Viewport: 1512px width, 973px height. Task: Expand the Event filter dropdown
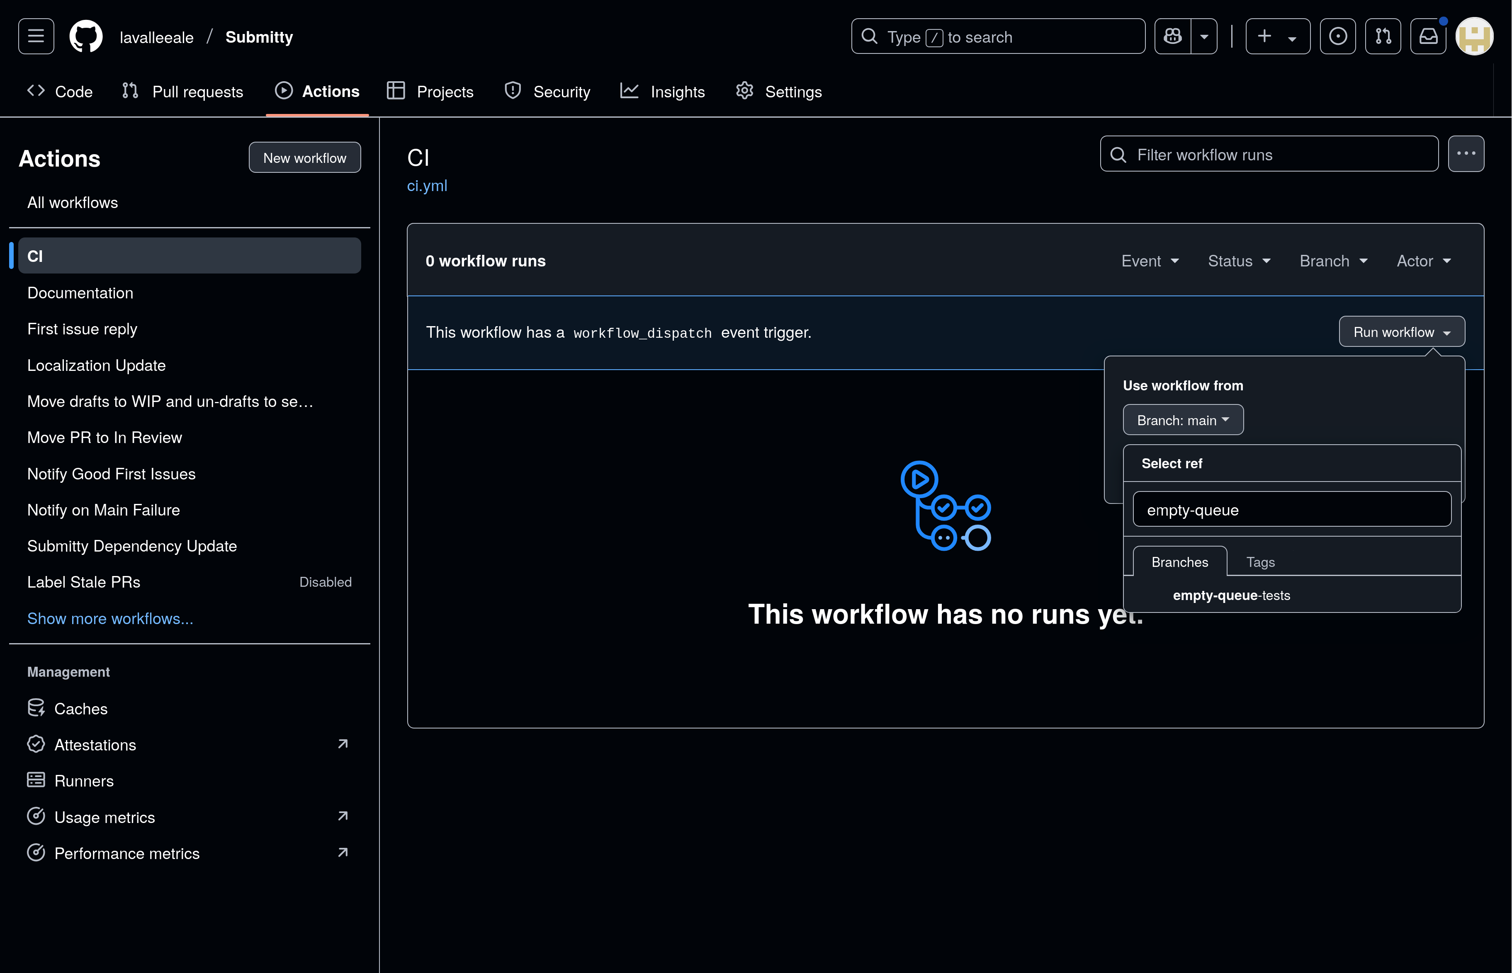click(x=1150, y=261)
